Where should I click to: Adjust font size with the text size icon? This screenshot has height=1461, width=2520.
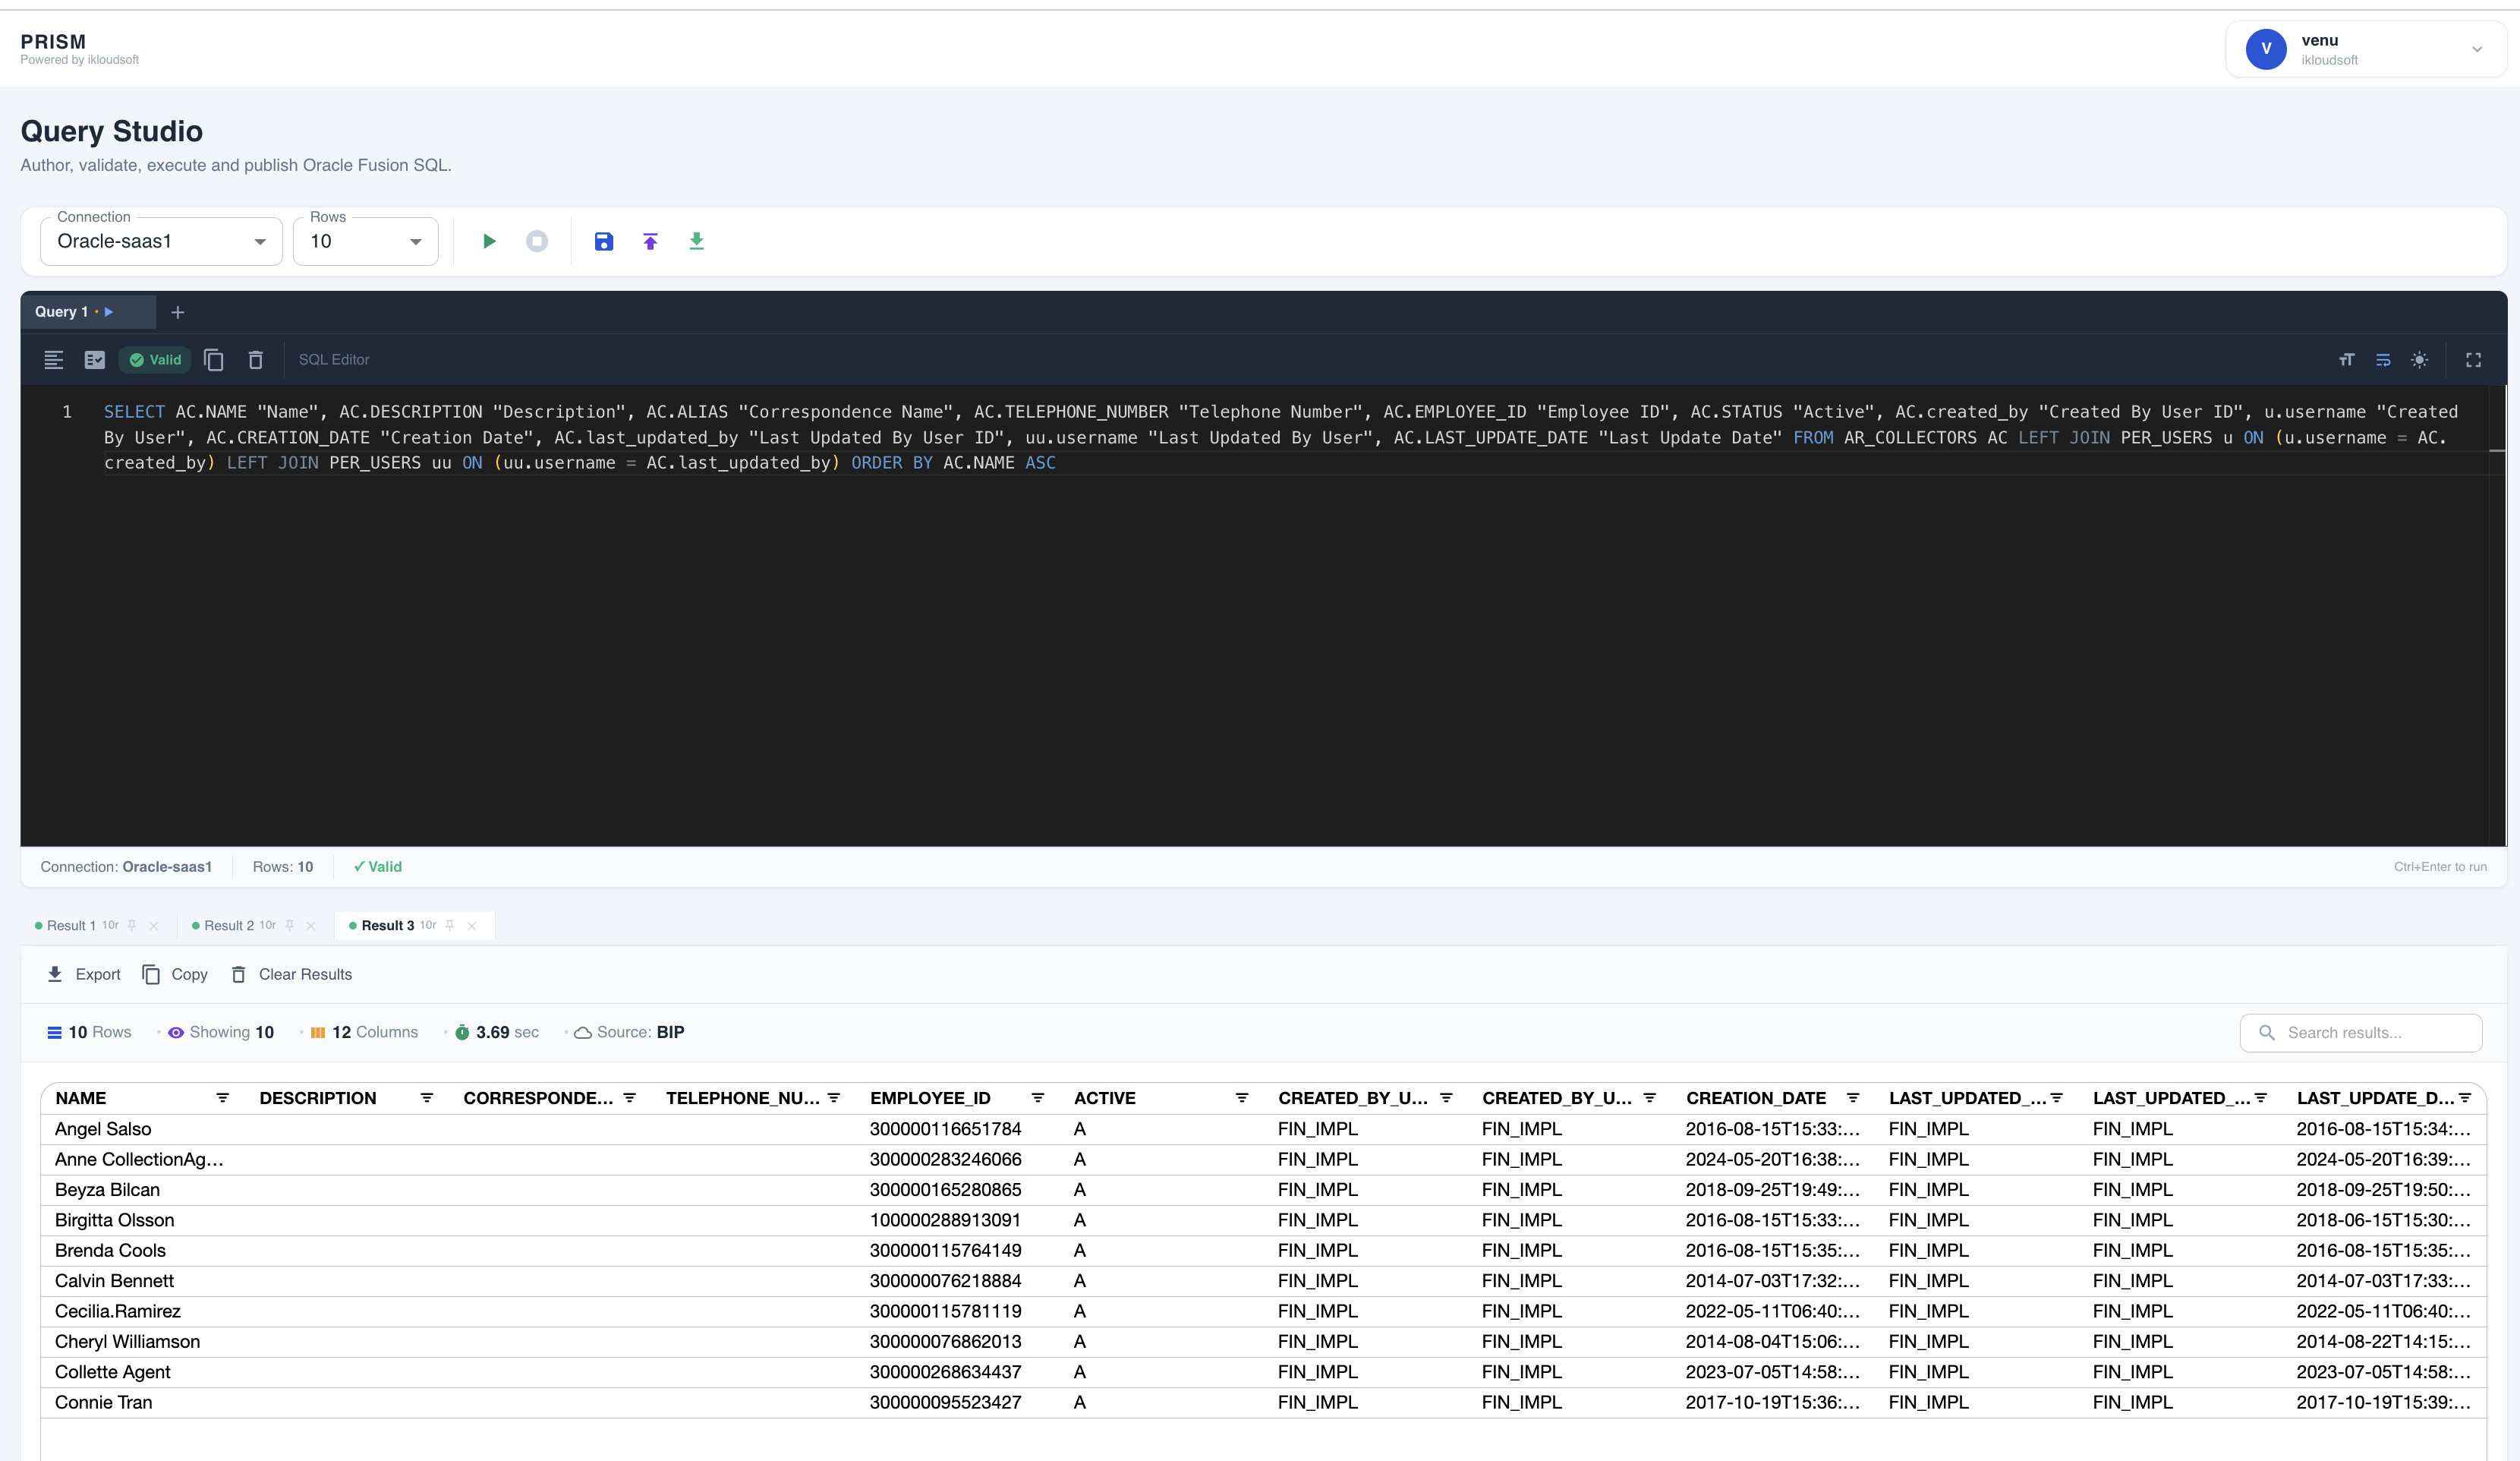click(x=2347, y=359)
